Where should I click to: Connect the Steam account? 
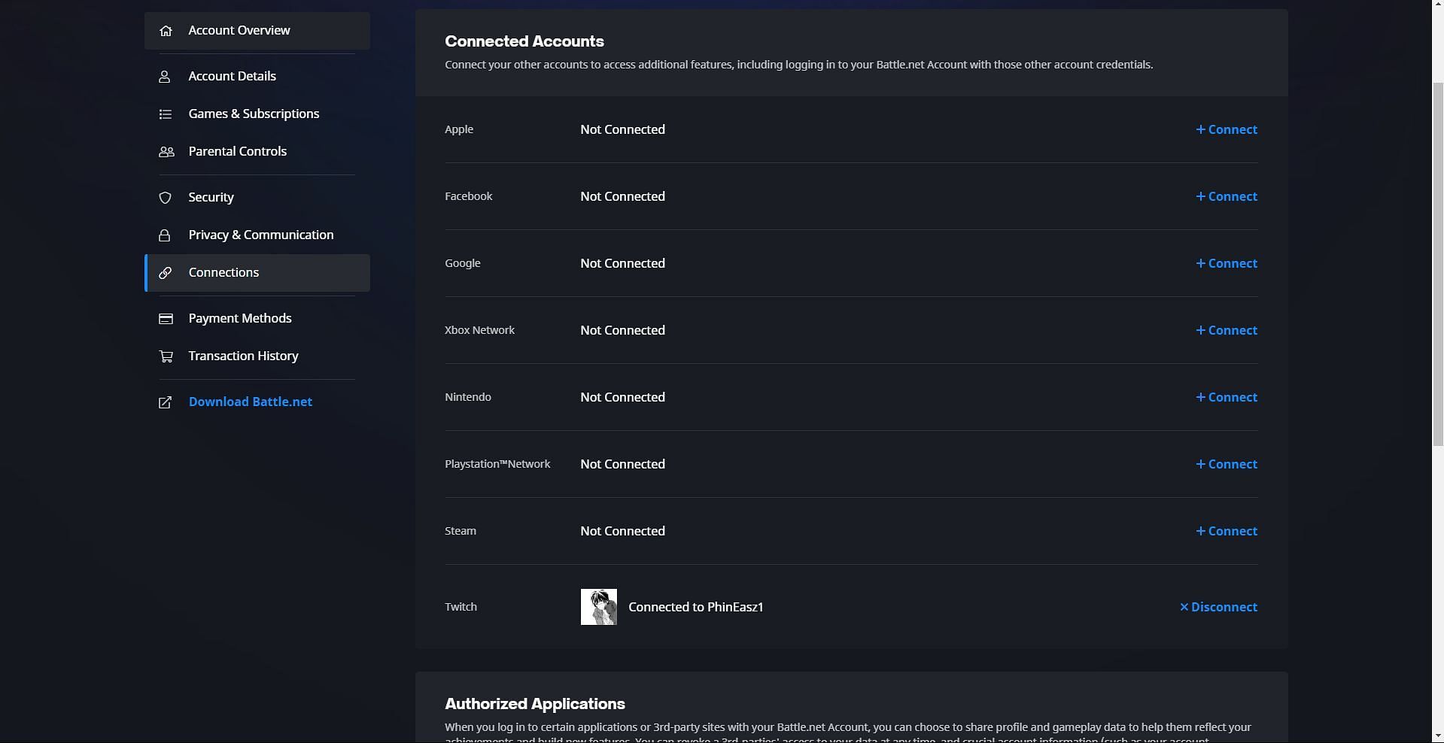tap(1227, 531)
